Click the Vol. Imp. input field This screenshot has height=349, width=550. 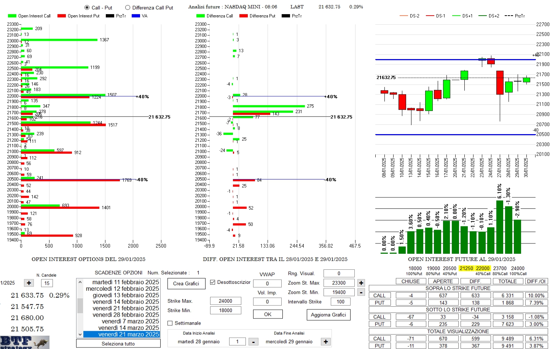267,301
